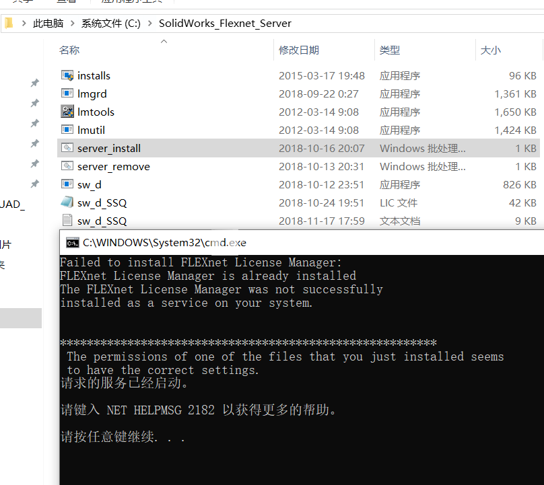Click the 1,650 KB size cell

point(515,112)
